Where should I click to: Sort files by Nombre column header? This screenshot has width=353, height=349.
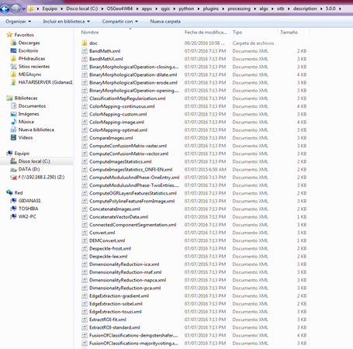tap(90, 32)
